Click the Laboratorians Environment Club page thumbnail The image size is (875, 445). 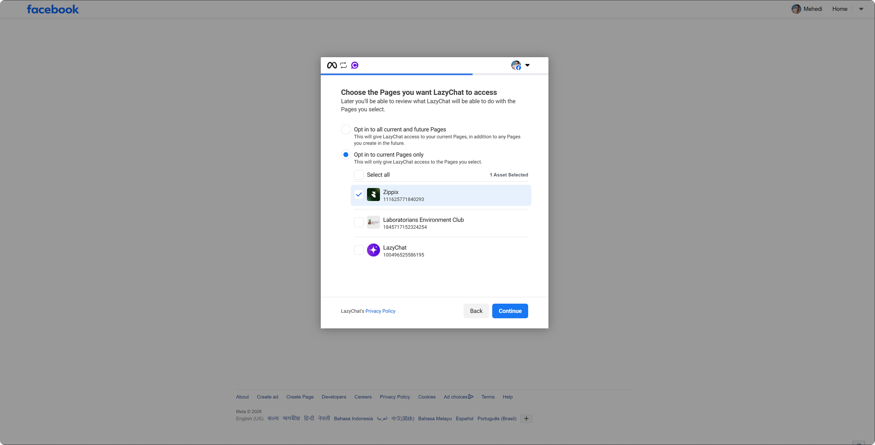373,223
